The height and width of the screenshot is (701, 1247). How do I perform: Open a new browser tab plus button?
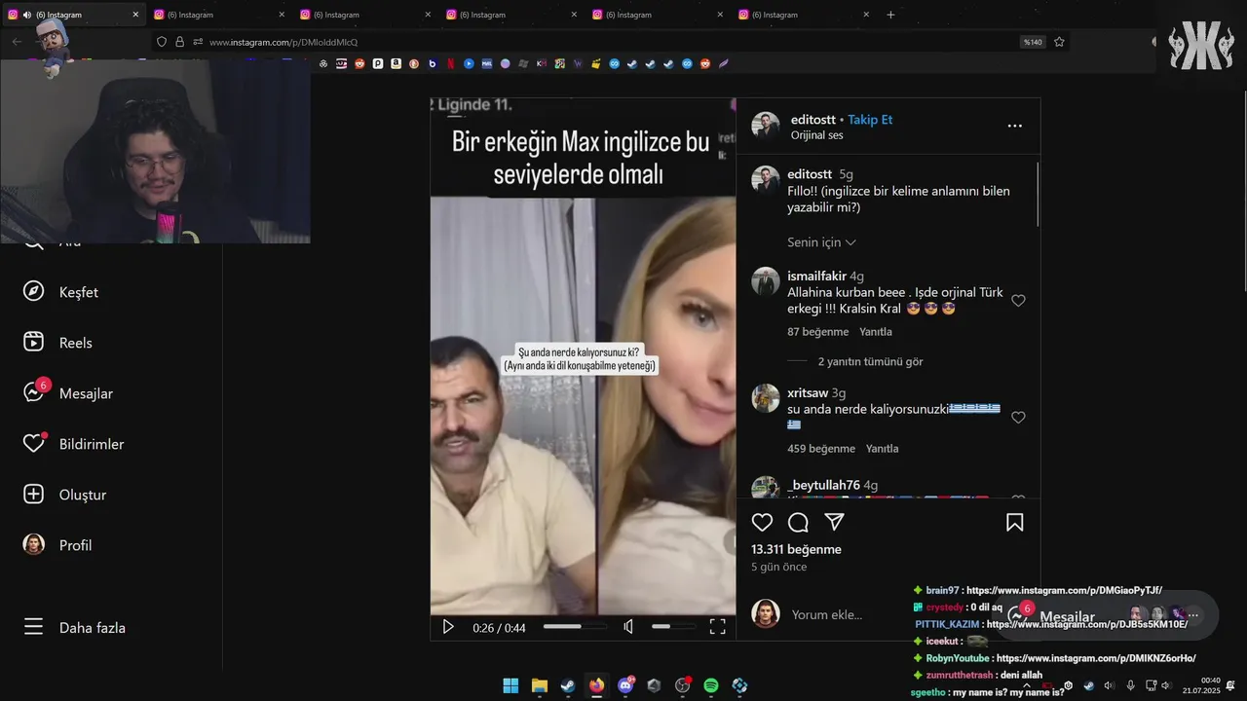pyautogui.click(x=890, y=15)
